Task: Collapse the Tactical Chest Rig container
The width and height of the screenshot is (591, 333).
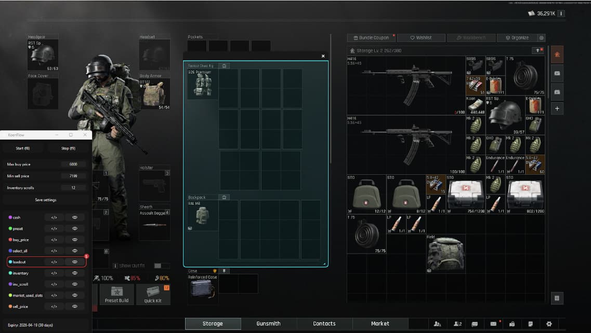Action: 224,66
